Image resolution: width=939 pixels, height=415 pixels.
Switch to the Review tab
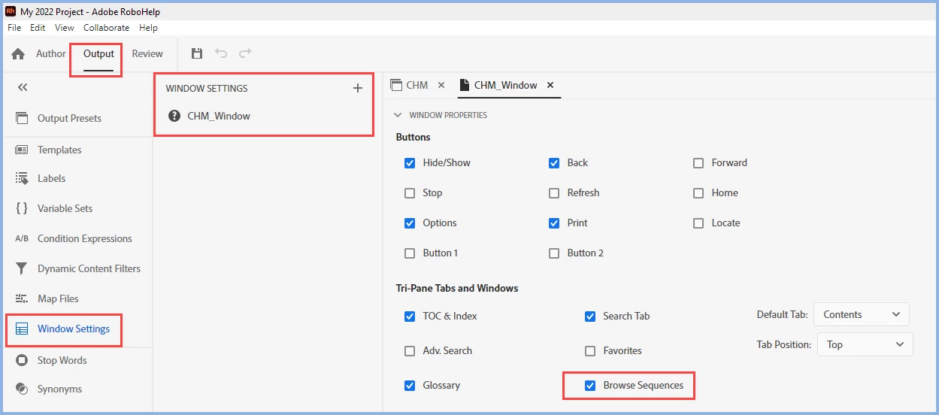pyautogui.click(x=147, y=53)
